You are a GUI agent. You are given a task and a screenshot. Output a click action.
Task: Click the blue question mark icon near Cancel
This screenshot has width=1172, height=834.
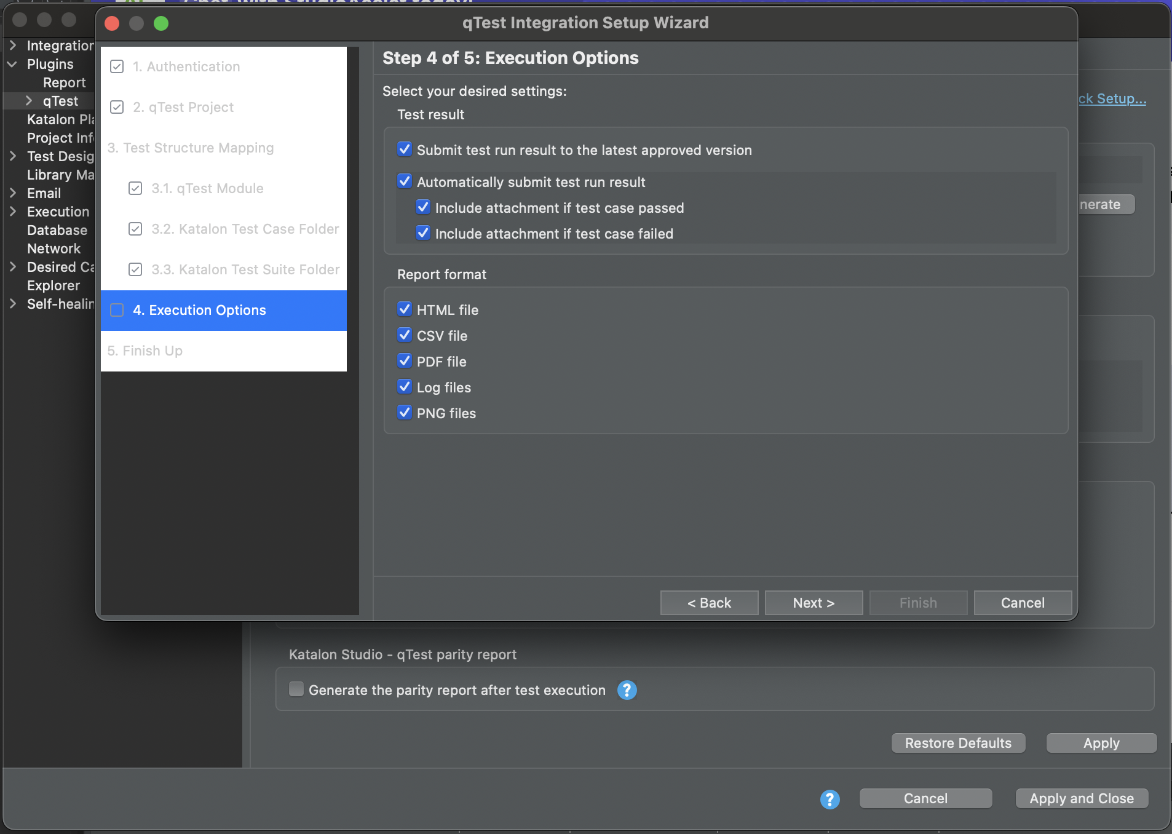[829, 798]
